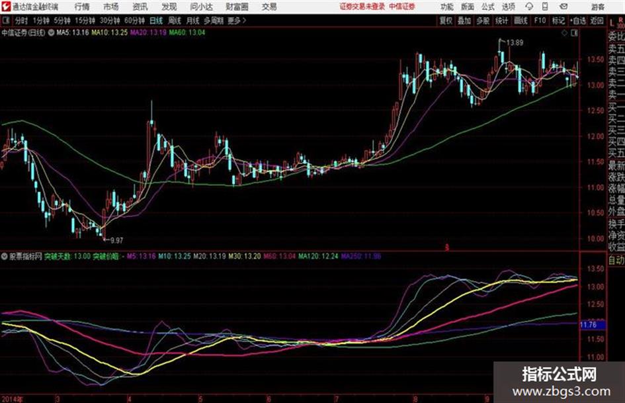Select the 日线 daily period tab

click(156, 21)
